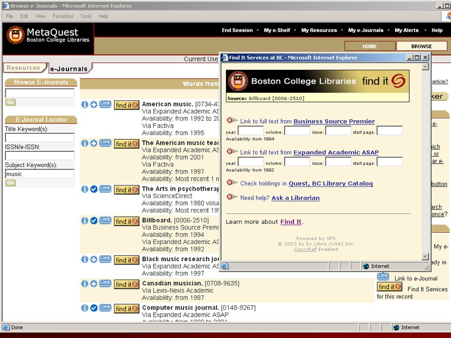The image size is (451, 338).
Task: Click Link icon for Black music research journal
Action: coord(105,259)
